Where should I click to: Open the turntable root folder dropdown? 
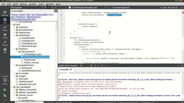tap(32, 11)
